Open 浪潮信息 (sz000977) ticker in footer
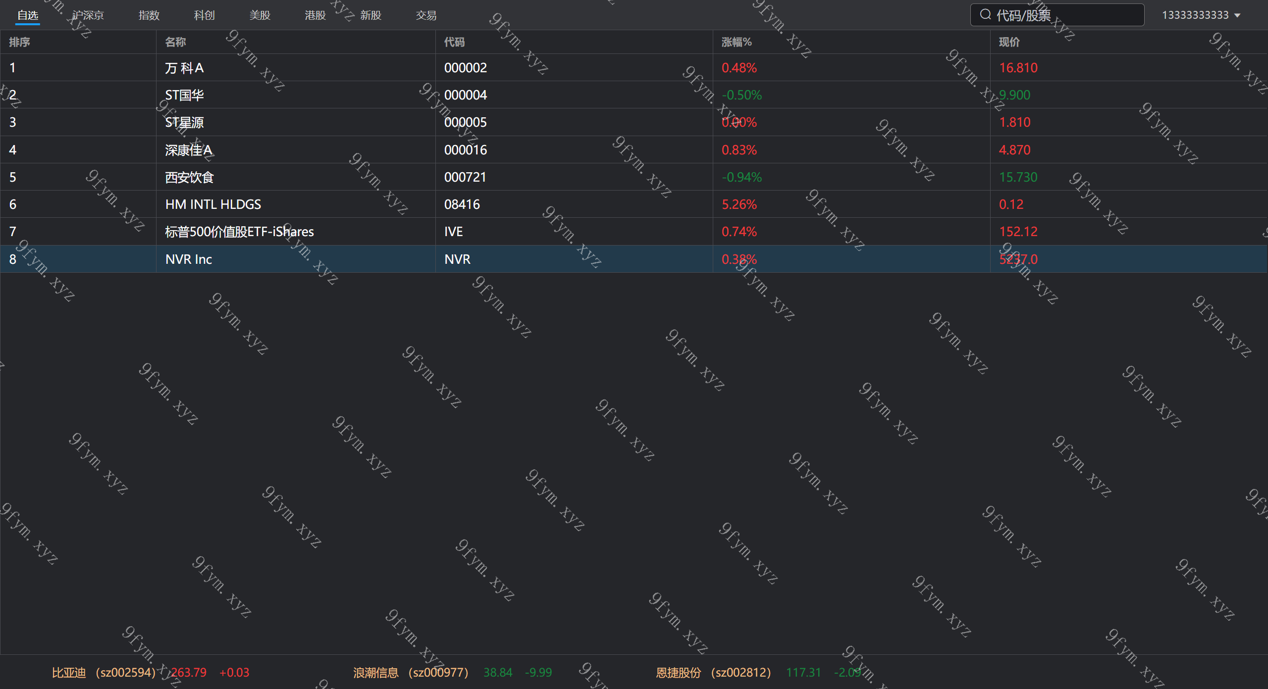The image size is (1268, 689). (x=411, y=673)
